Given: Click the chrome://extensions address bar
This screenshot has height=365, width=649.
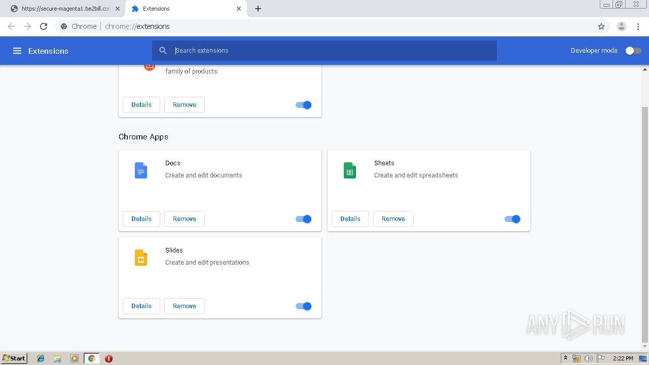Looking at the screenshot, I should point(324,26).
